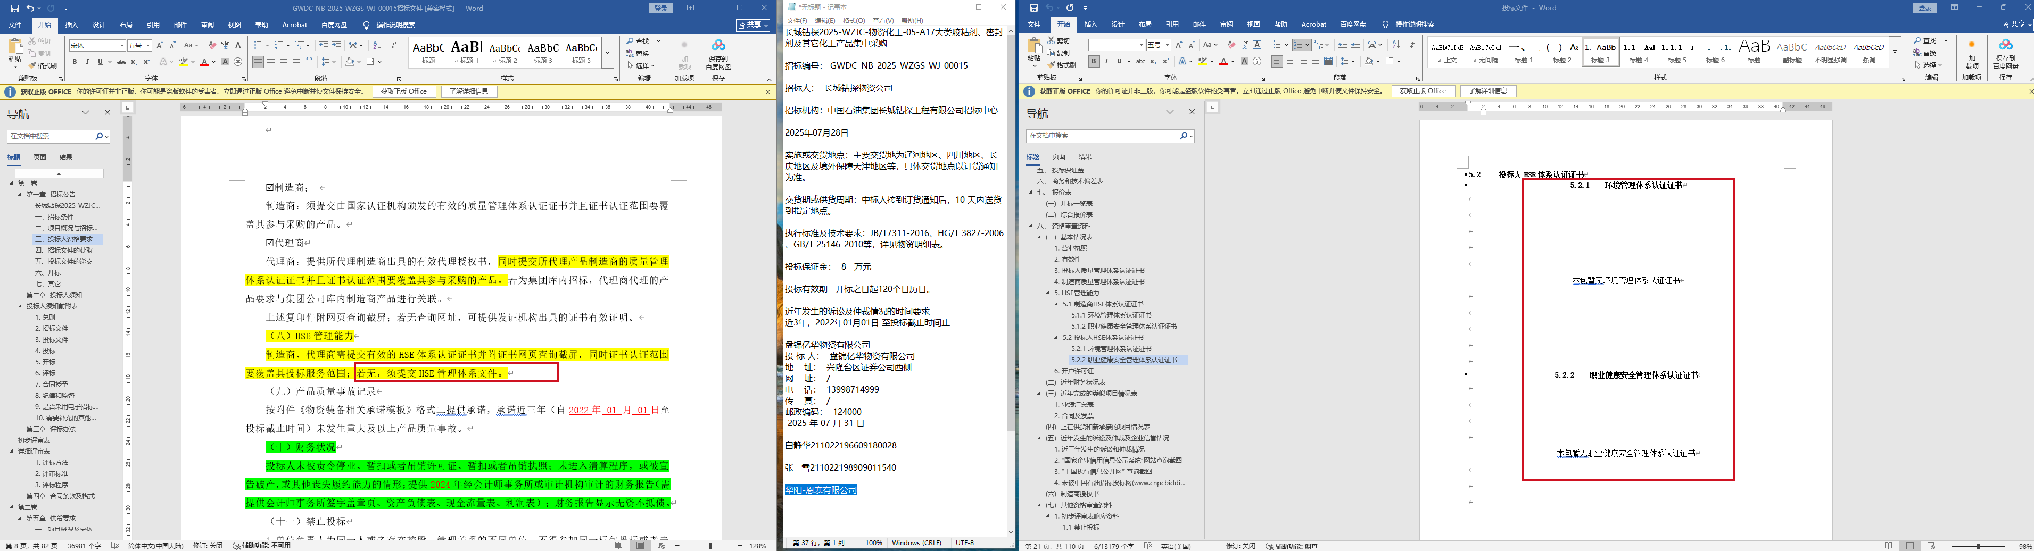Collapse 第一卷 in 招标文件 navigation tree
This screenshot has height=551, width=2034.
[x=12, y=183]
